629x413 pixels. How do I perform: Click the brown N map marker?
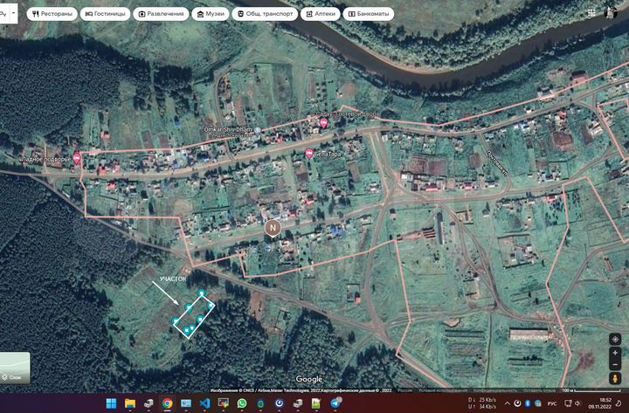[273, 228]
